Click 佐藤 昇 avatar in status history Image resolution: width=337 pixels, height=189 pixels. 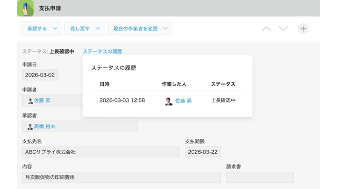168,101
